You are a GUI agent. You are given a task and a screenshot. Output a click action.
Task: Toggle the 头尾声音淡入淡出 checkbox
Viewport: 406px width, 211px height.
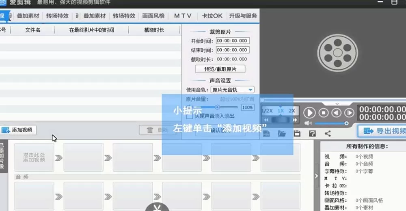pos(189,116)
